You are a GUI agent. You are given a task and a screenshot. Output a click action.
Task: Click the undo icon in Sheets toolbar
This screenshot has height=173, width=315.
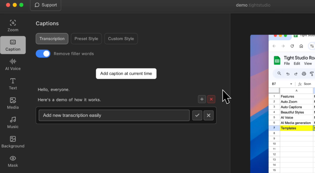(288, 74)
